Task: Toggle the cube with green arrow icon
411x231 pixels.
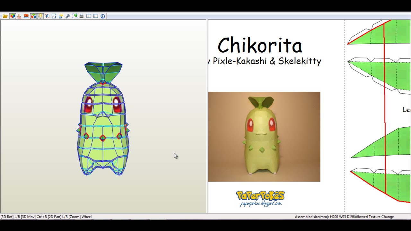Action: pos(33,16)
